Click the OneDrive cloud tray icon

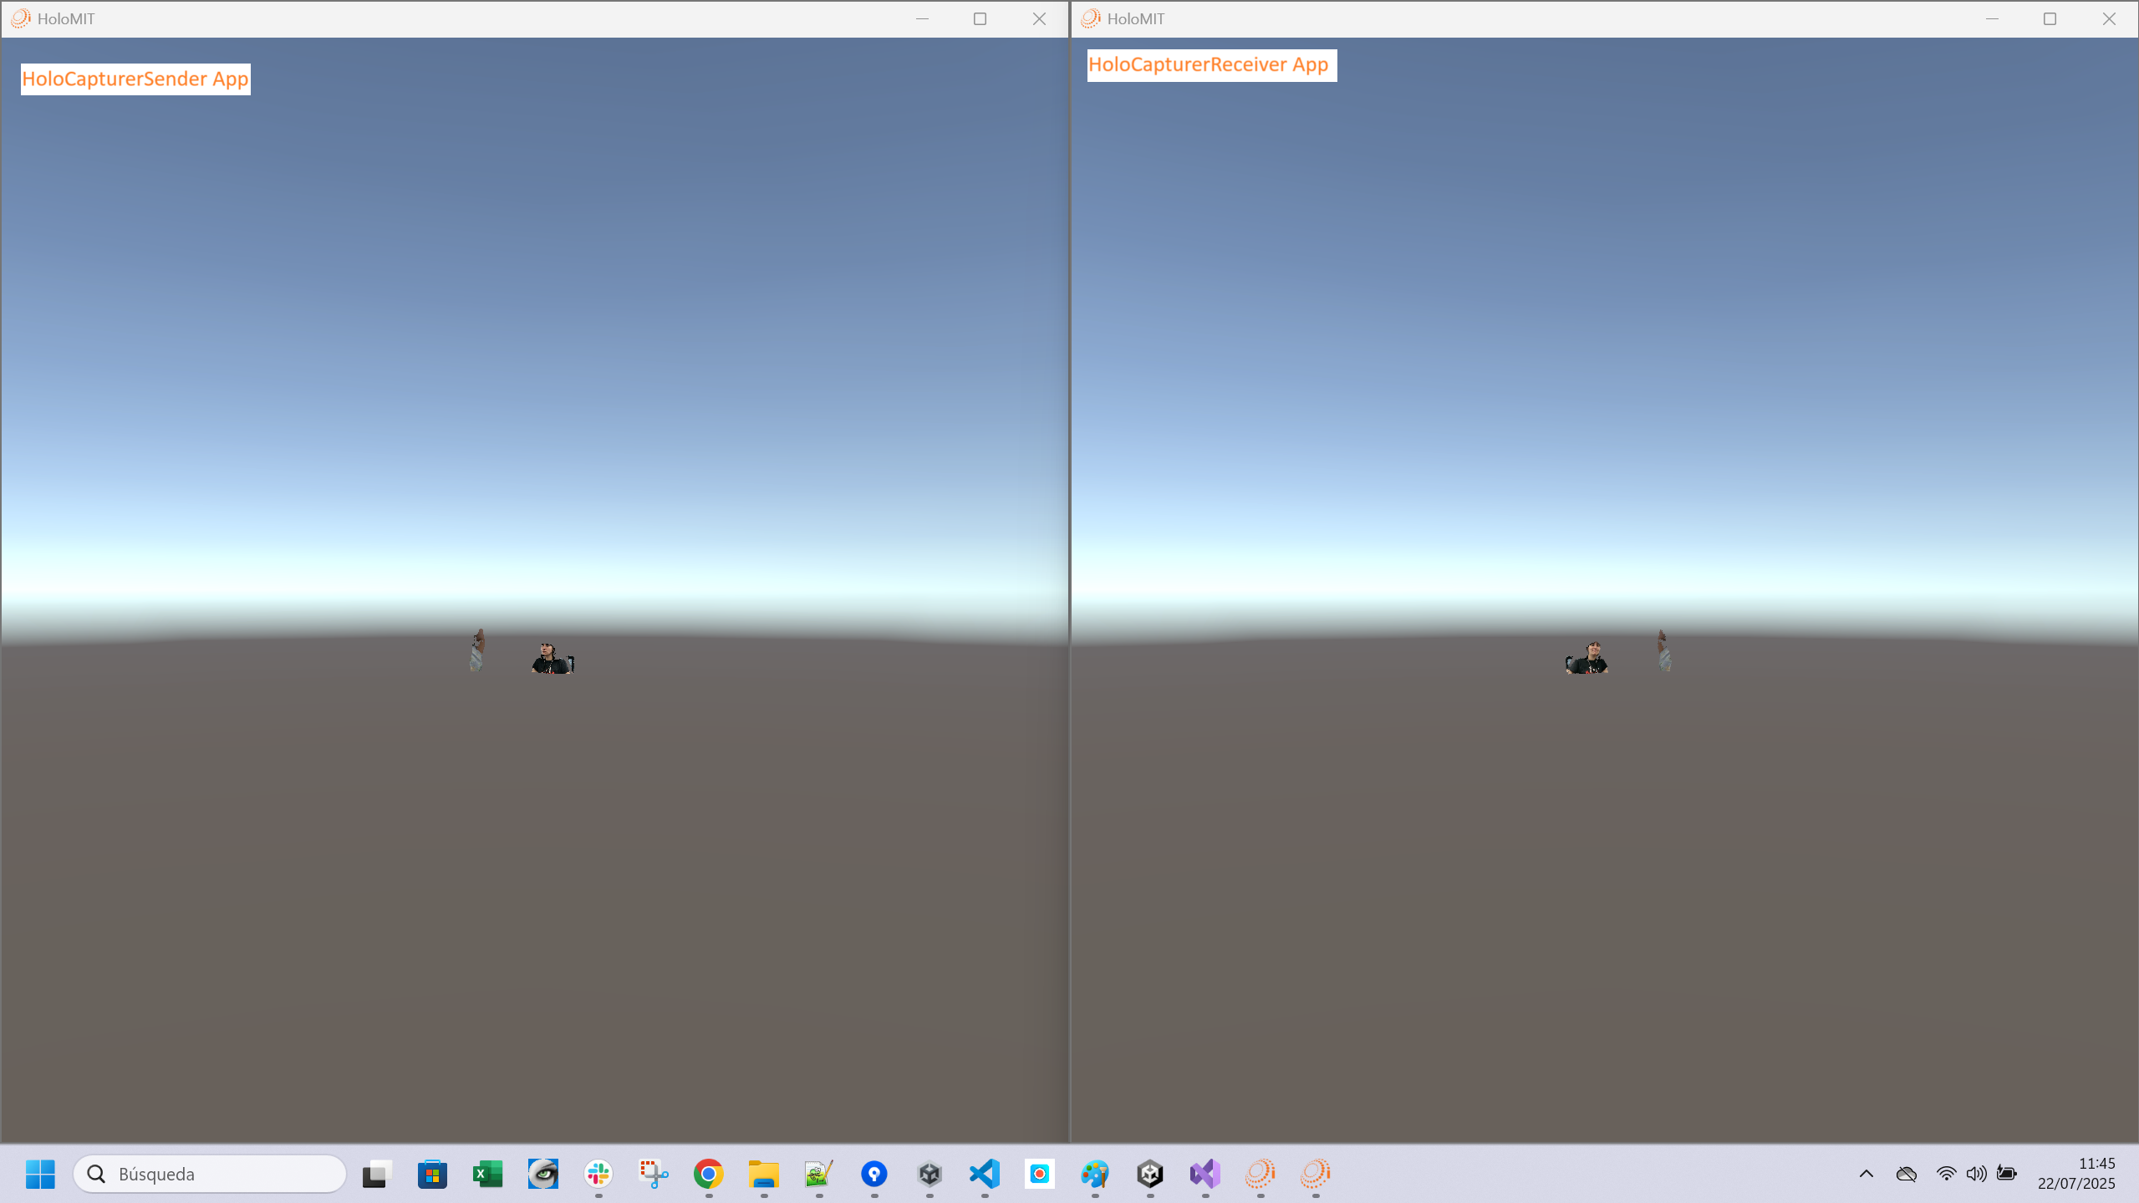1906,1174
